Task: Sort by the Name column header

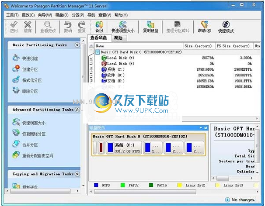Action: (x=139, y=46)
